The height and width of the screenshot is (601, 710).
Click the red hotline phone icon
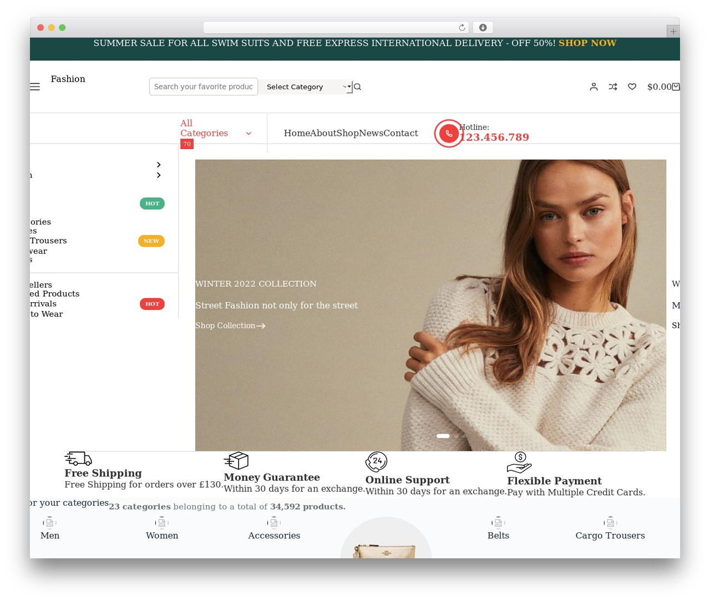[449, 134]
